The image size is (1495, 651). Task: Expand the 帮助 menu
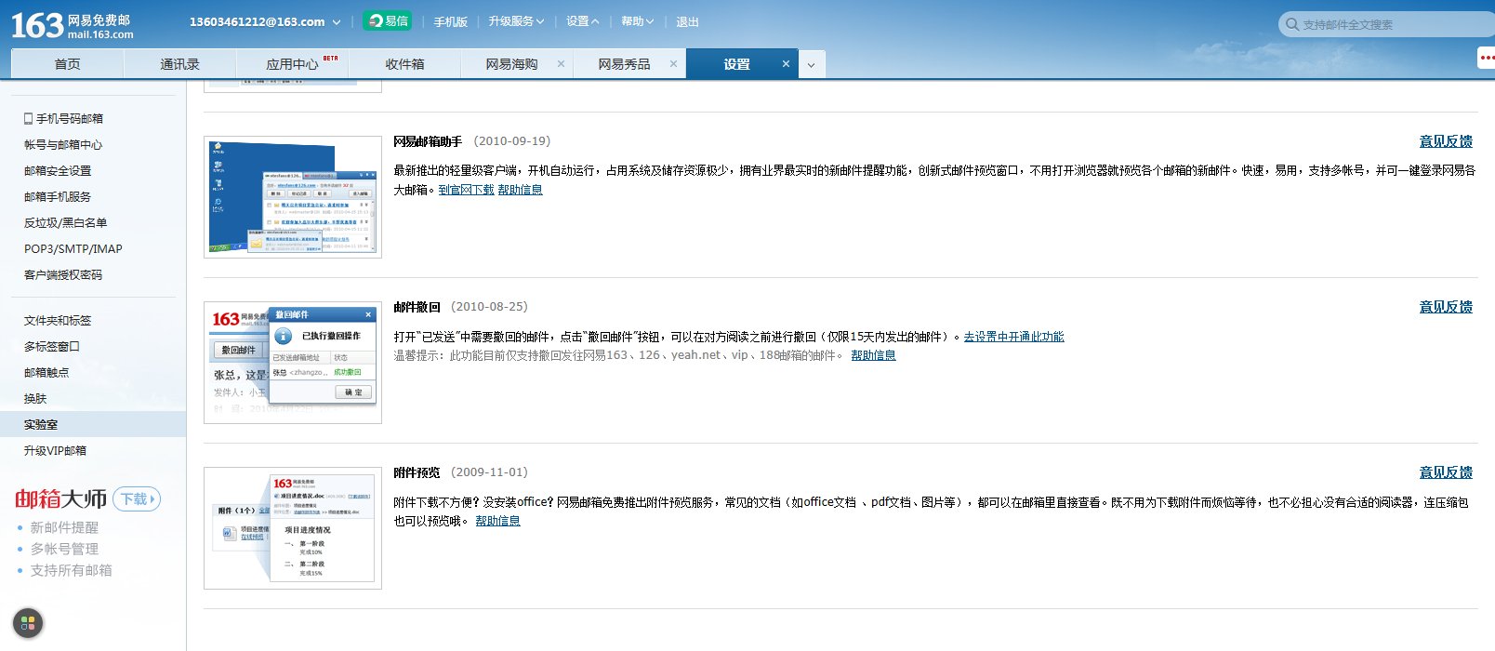(637, 21)
